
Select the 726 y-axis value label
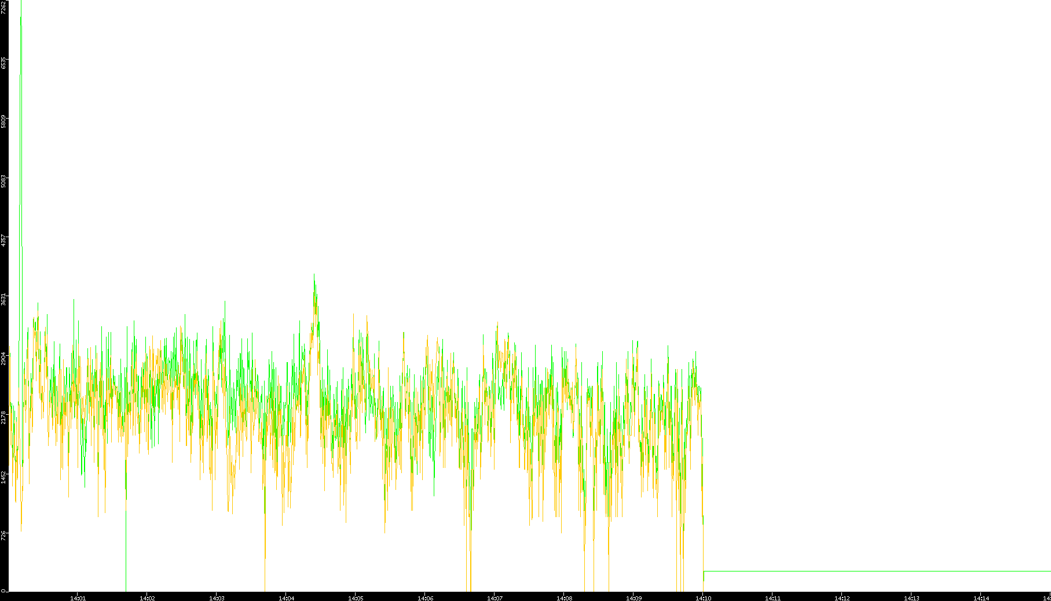[4, 535]
